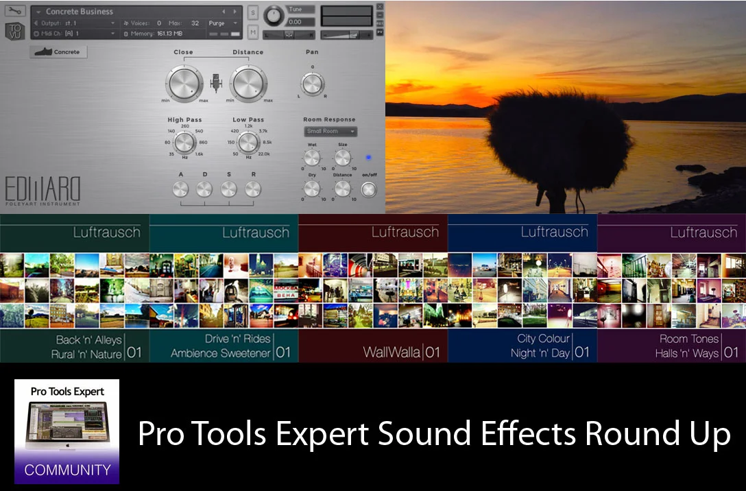Open Luftrausch City Colour Night 'n' Day cover

point(522,288)
